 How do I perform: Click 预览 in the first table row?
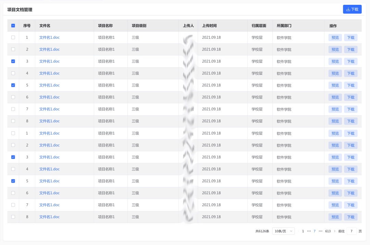(x=335, y=37)
